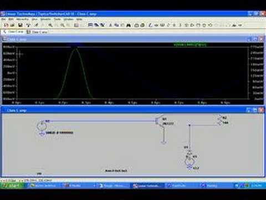Screen dimensions: 266x200
Task: Open the Tools menu
Action: click(57, 19)
